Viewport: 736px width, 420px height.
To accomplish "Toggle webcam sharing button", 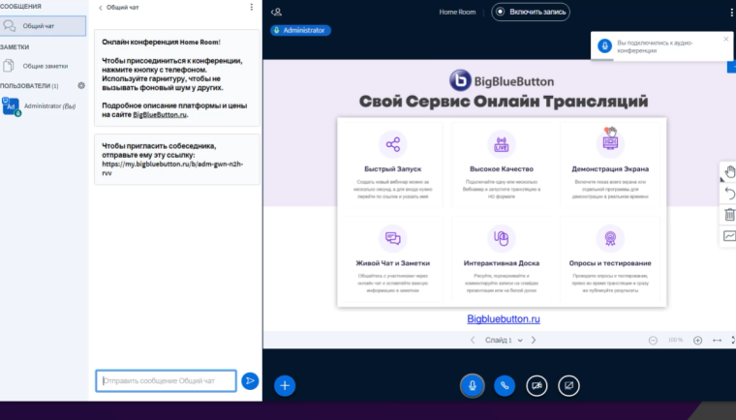I will (537, 385).
